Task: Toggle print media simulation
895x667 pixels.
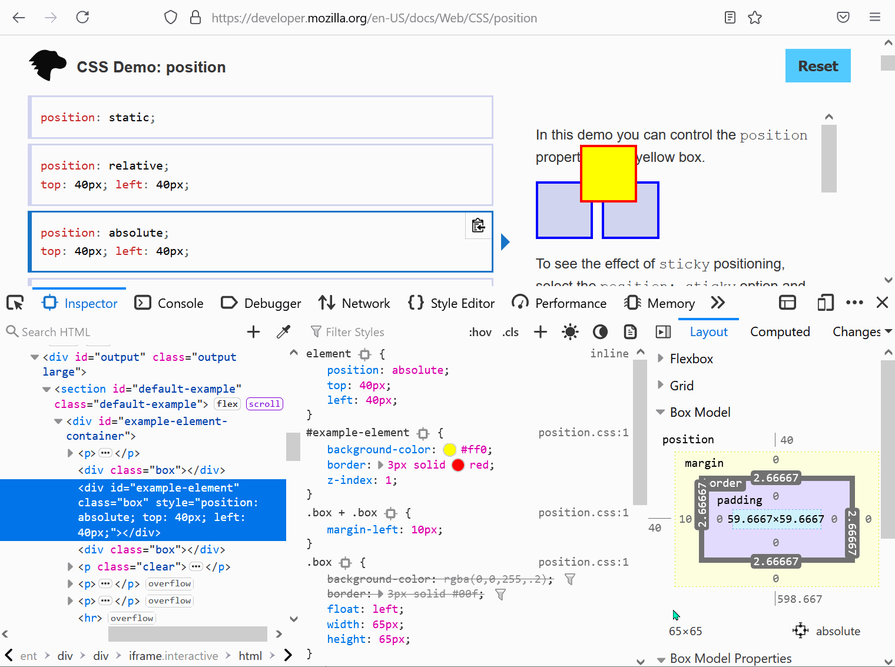Action: tap(630, 331)
